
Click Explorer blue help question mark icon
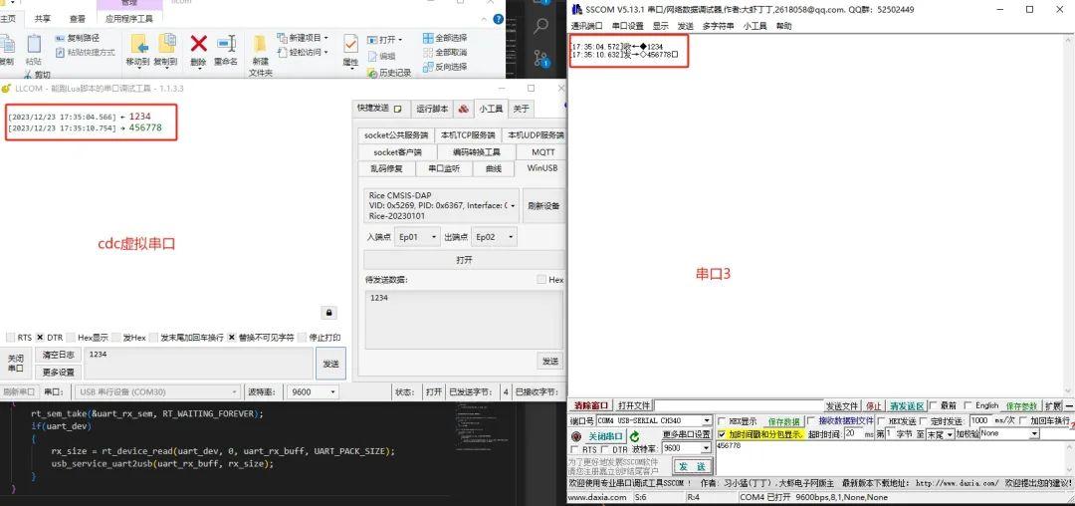point(499,19)
